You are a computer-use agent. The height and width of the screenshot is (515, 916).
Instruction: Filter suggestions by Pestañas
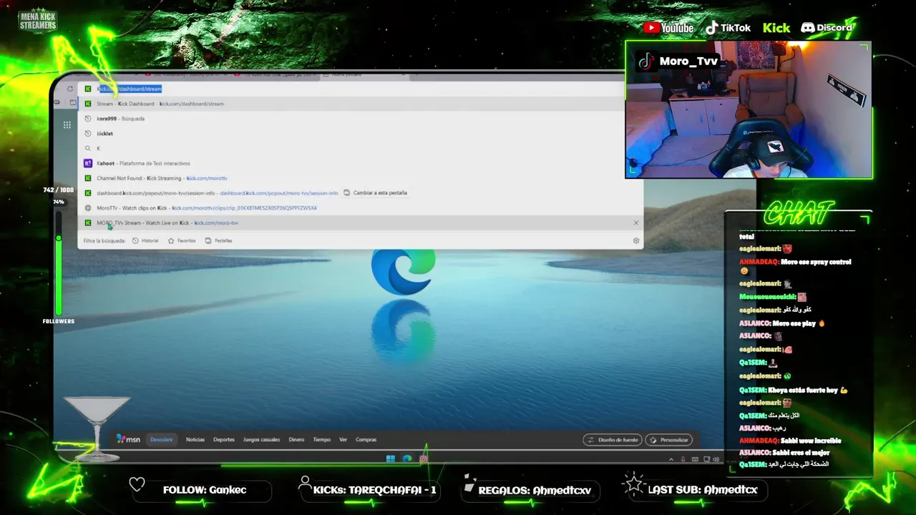coord(218,240)
